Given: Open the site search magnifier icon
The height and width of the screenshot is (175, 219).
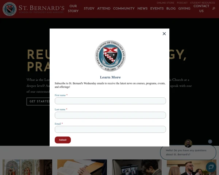Looking at the screenshot, I should click(x=214, y=8).
